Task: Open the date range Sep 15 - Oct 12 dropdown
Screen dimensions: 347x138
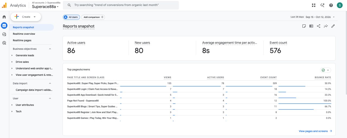Action: [x=320, y=17]
